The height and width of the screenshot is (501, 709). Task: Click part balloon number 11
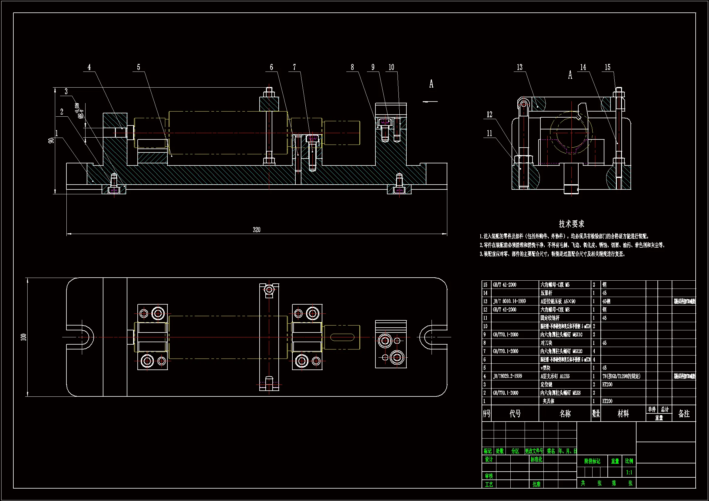(489, 133)
